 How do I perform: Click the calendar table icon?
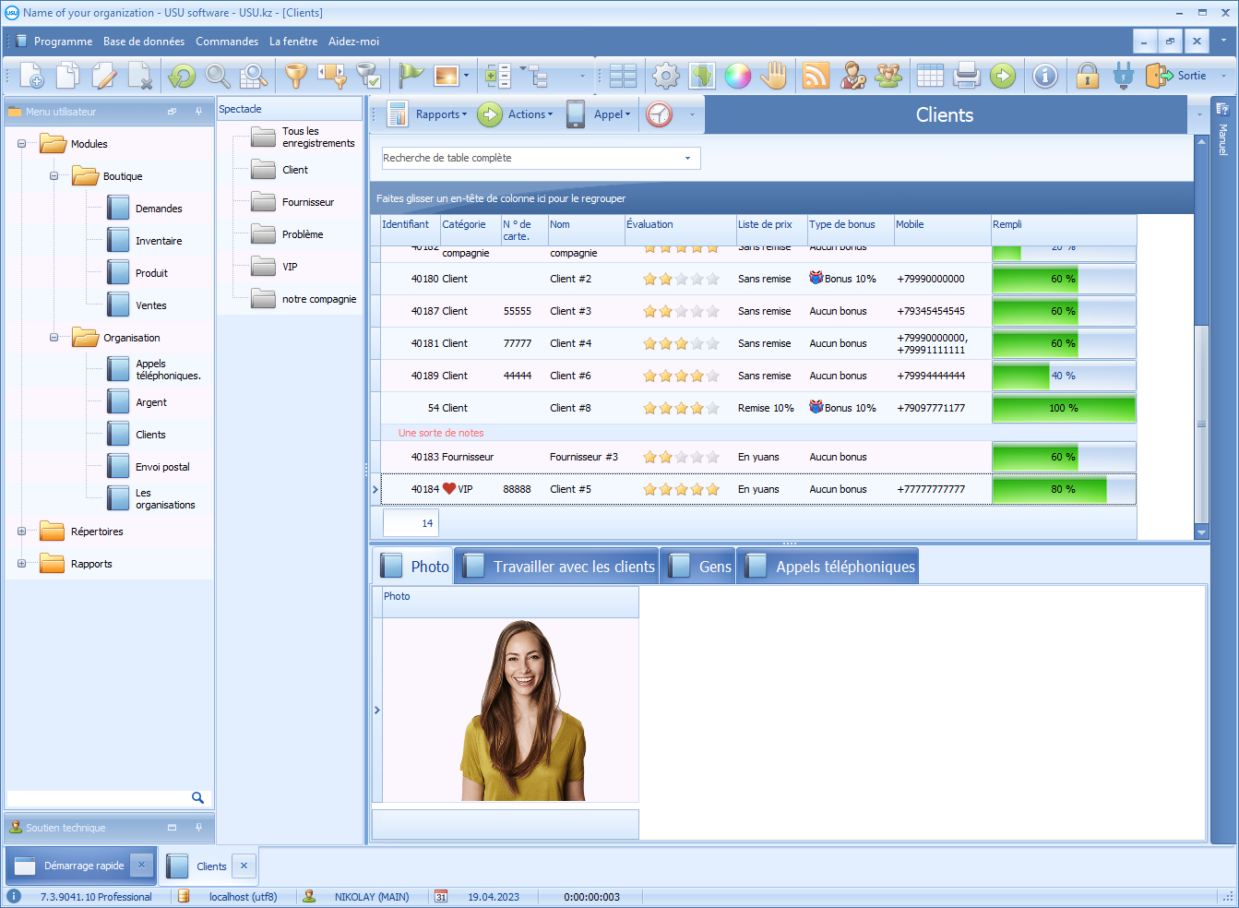coord(930,76)
